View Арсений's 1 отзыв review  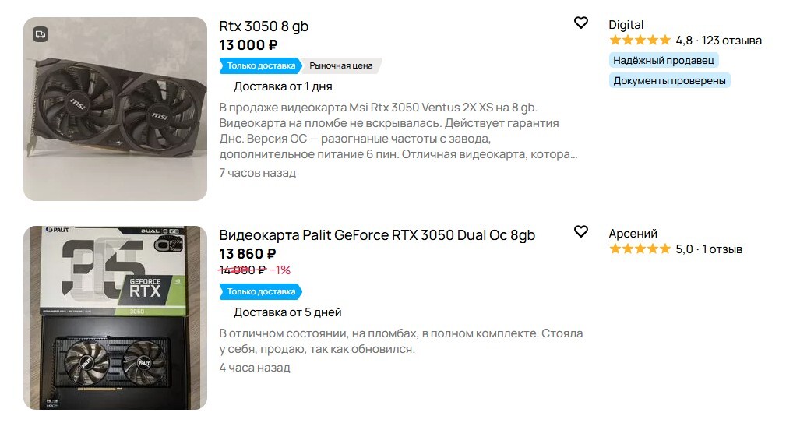tap(721, 249)
